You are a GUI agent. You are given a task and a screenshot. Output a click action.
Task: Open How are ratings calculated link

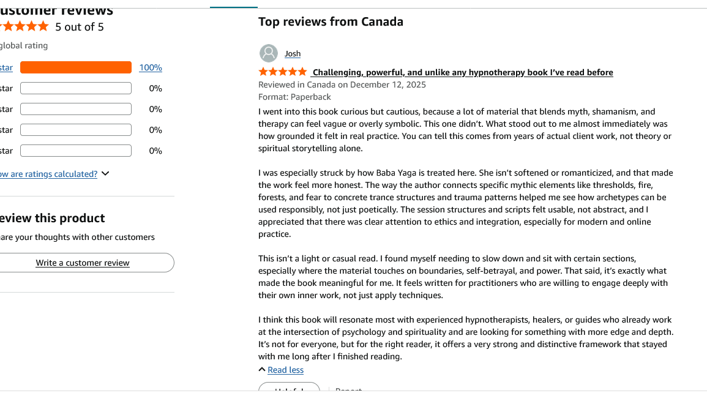coord(49,174)
